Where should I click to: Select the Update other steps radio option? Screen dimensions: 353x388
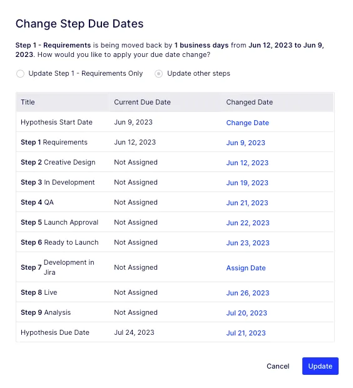click(159, 74)
